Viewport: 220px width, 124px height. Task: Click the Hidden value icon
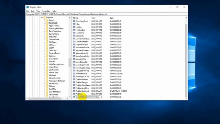(x=74, y=27)
